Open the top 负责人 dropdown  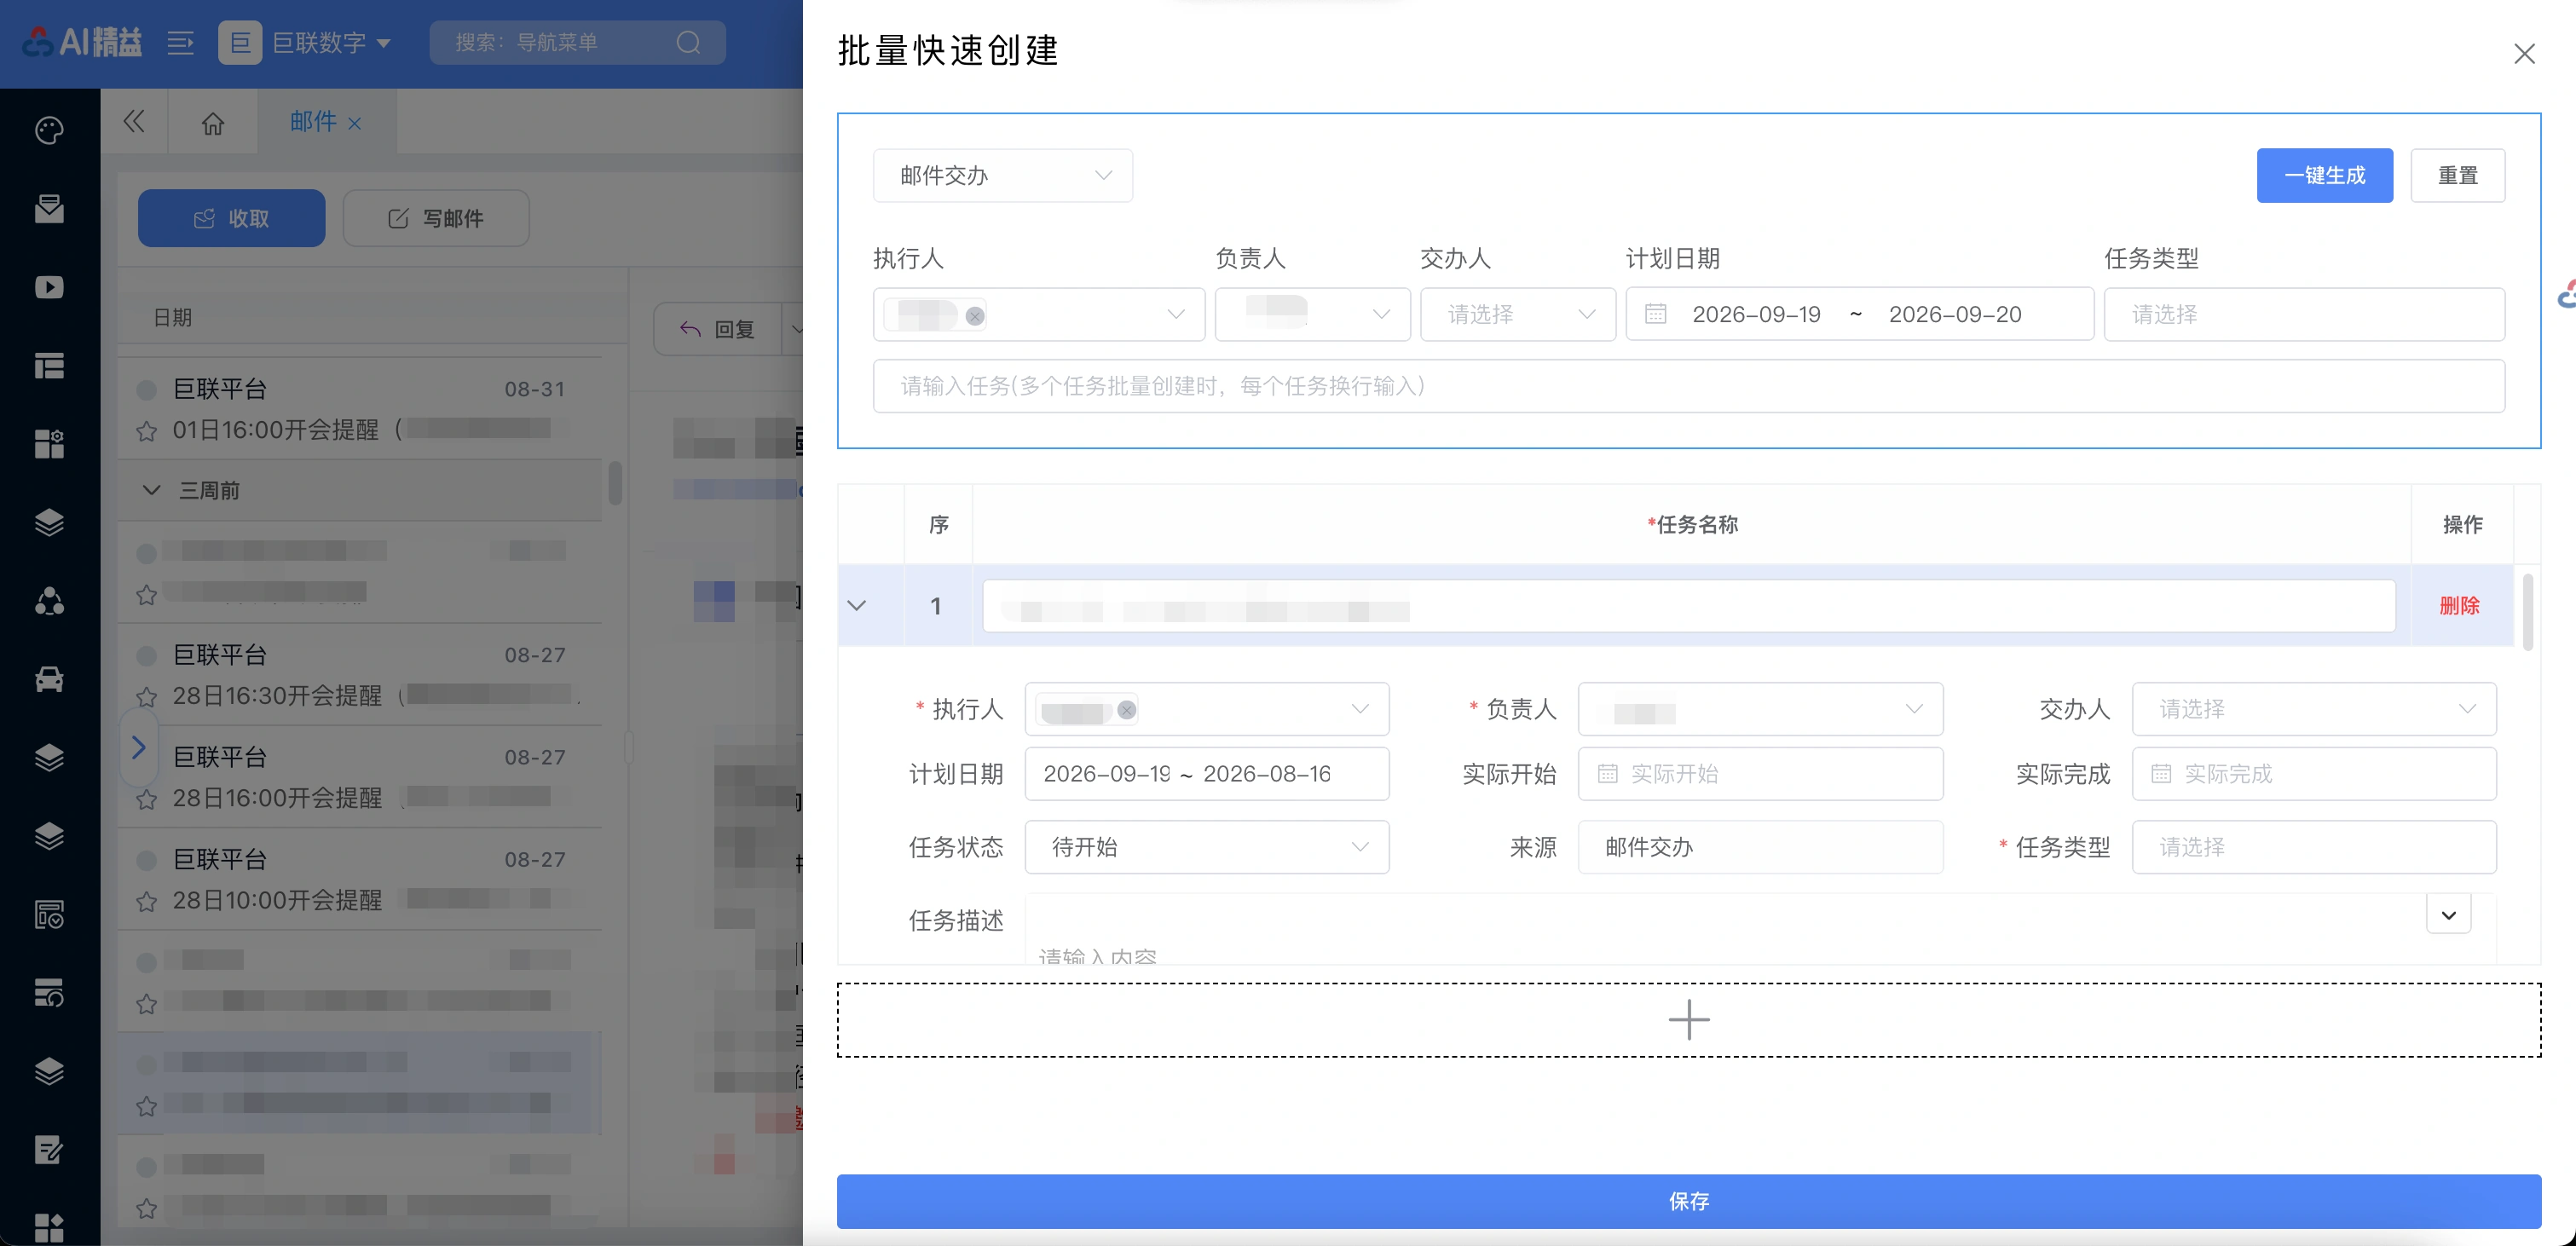(1312, 314)
